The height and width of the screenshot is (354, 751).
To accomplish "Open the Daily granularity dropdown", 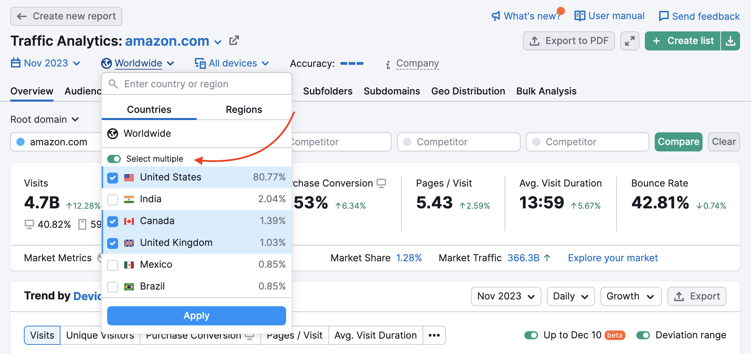I will (571, 296).
